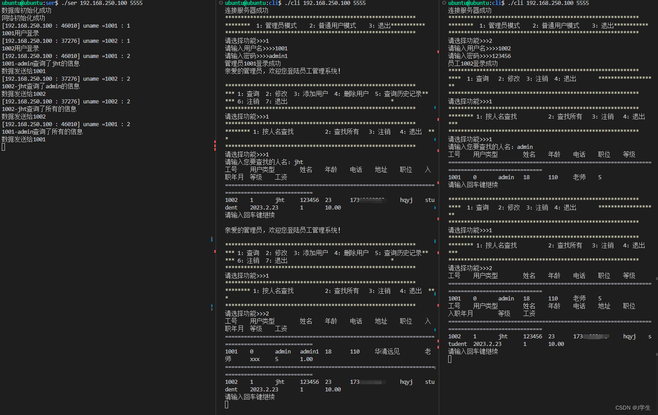Image resolution: width=658 pixels, height=415 pixels.
Task: Click '请输入用户名>>>>1002' in right terminal
Action: pos(479,49)
